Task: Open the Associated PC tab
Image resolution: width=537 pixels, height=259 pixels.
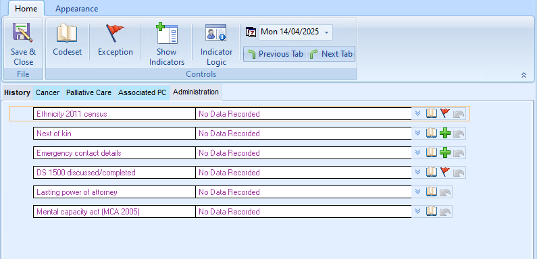Action: click(142, 92)
